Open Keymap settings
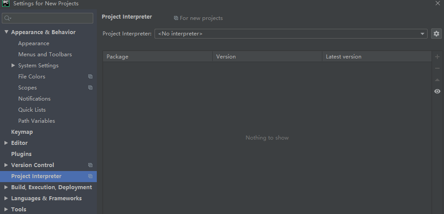444x214 pixels. coord(22,132)
